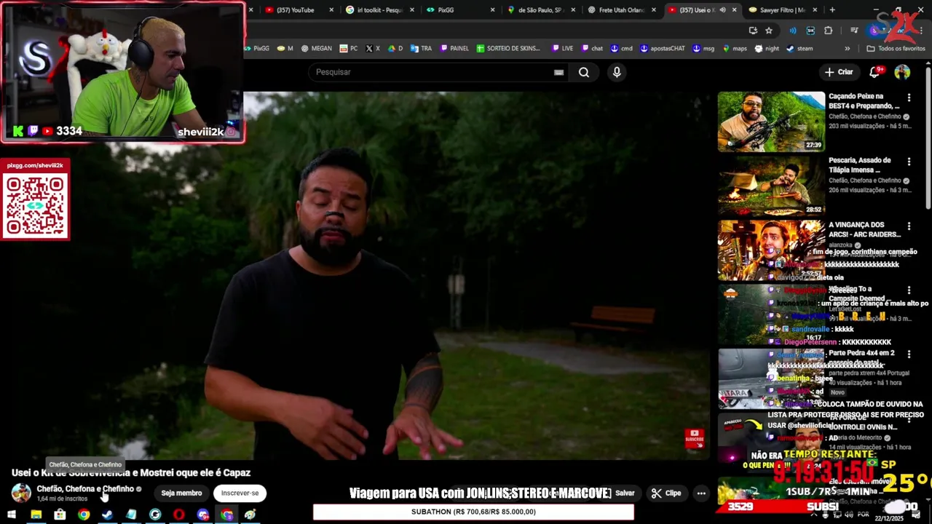Viewport: 932px width, 524px height.
Task: Click the Inscrever-se subscribe button
Action: [240, 493]
